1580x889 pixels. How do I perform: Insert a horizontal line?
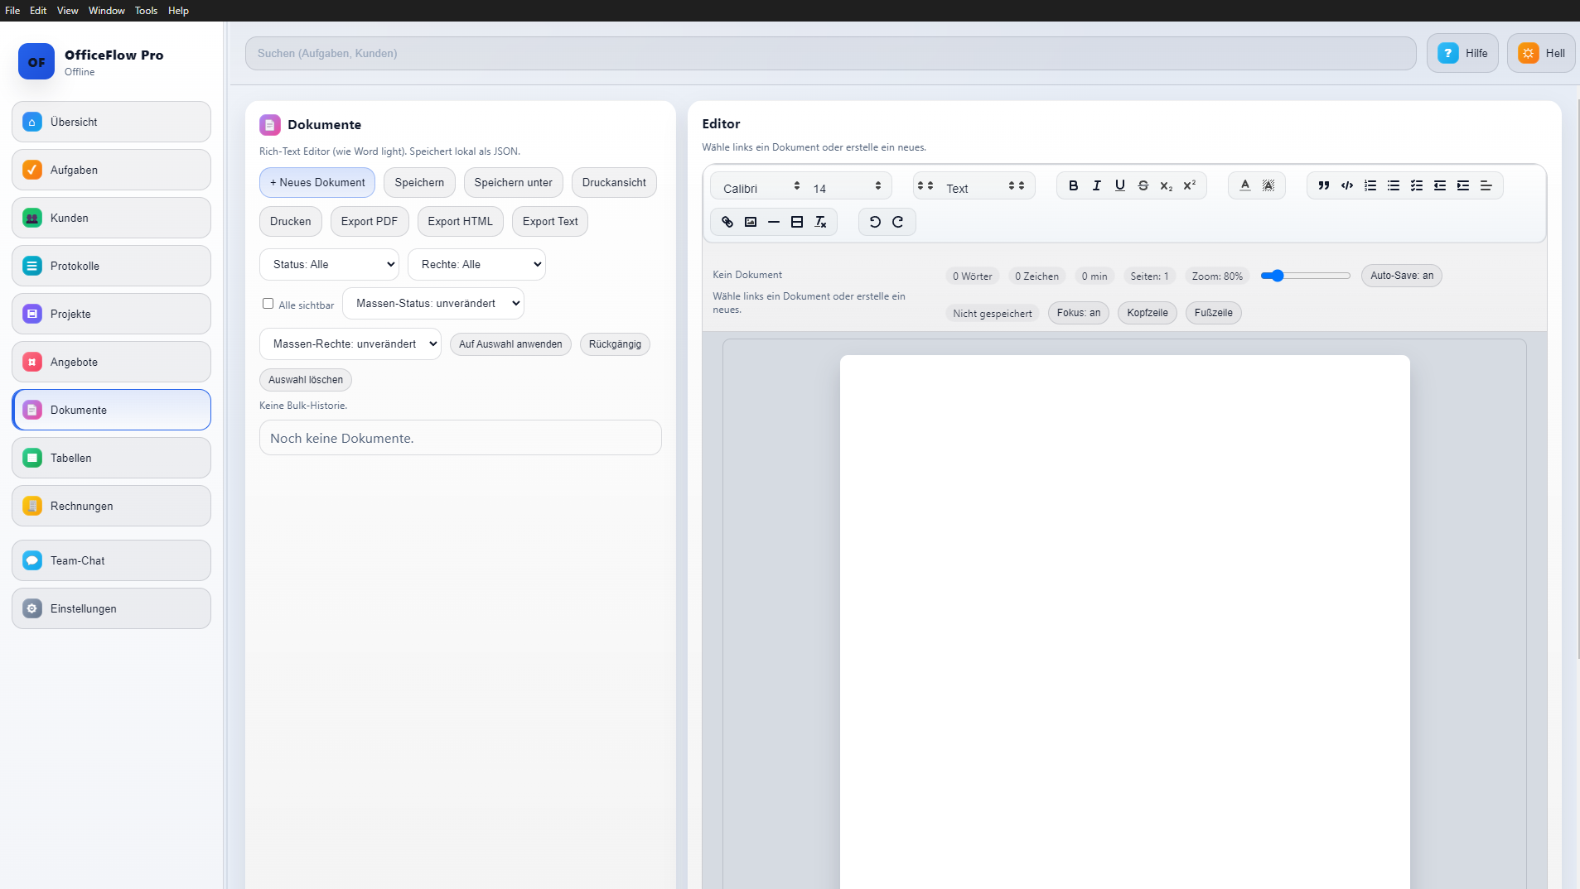pyautogui.click(x=773, y=222)
